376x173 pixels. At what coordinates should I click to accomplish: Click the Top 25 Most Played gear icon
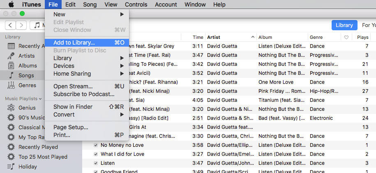pos(11,157)
